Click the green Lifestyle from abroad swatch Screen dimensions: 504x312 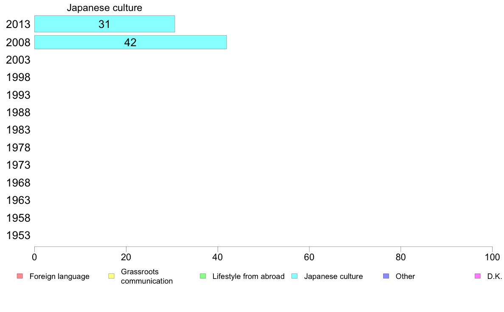[203, 276]
